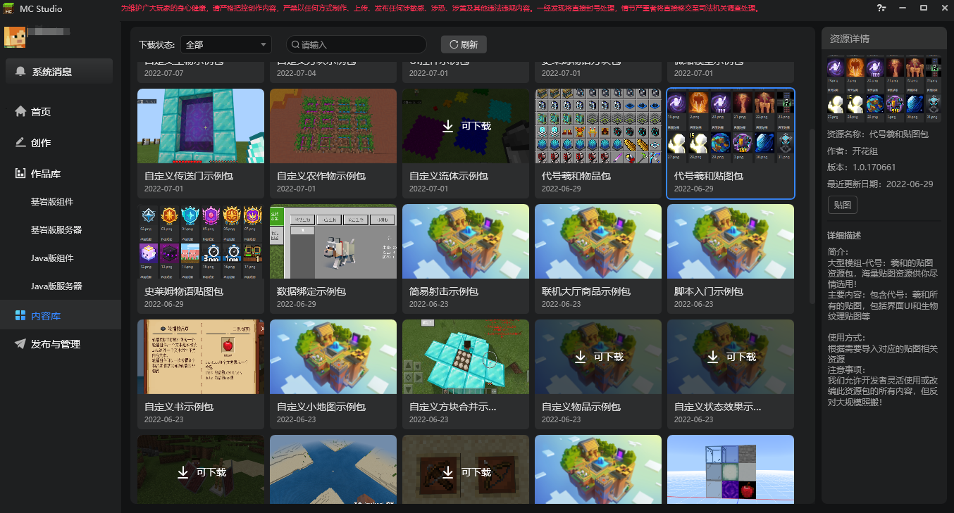Click the 联机大厅商品示例包 title text

[x=586, y=291]
